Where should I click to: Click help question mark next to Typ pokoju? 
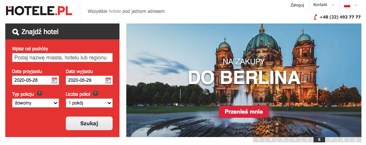click(40, 94)
